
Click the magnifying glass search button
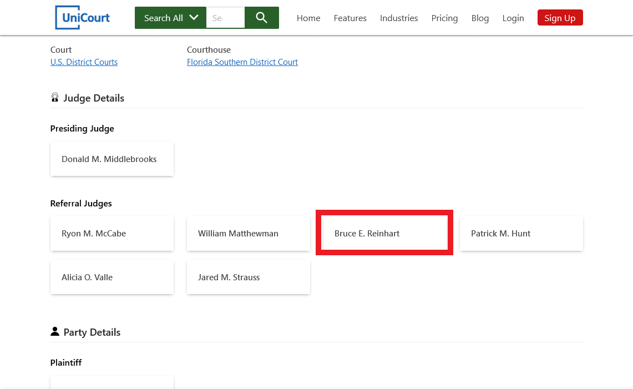(x=262, y=18)
